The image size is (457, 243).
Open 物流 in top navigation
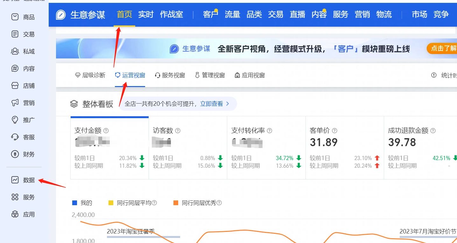tap(384, 14)
